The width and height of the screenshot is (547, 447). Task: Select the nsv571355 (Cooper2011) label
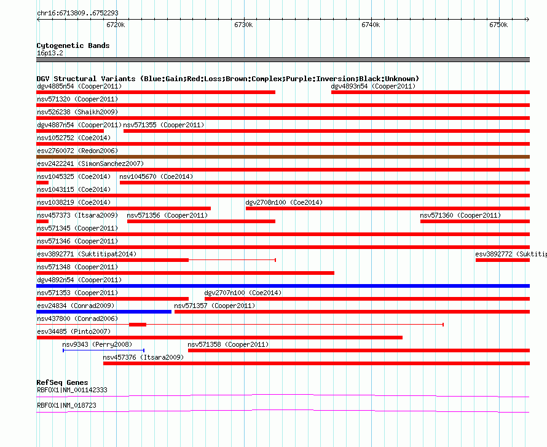(x=163, y=125)
